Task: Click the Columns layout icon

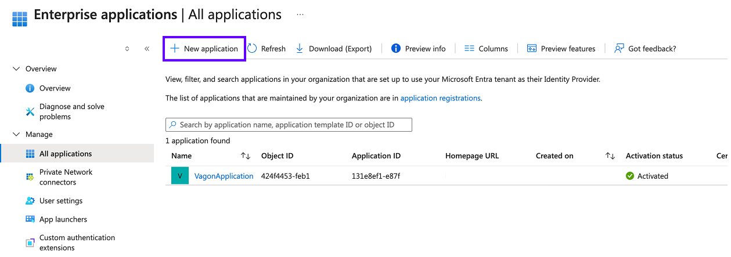Action: 469,49
